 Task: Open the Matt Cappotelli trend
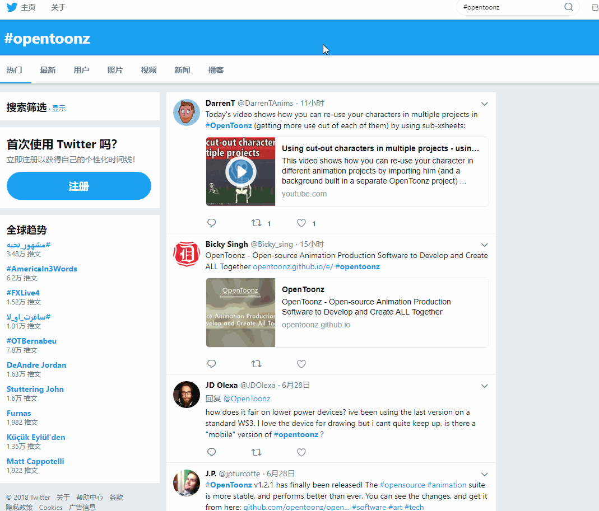click(35, 461)
